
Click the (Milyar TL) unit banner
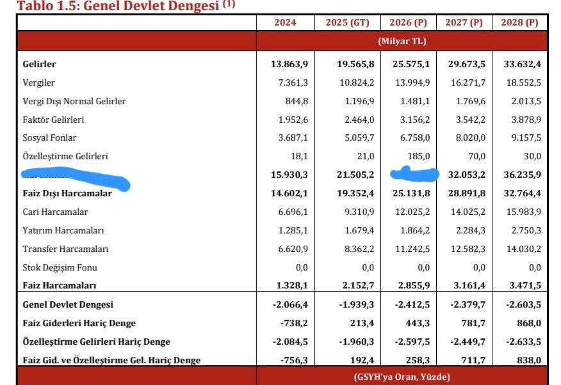tap(402, 41)
